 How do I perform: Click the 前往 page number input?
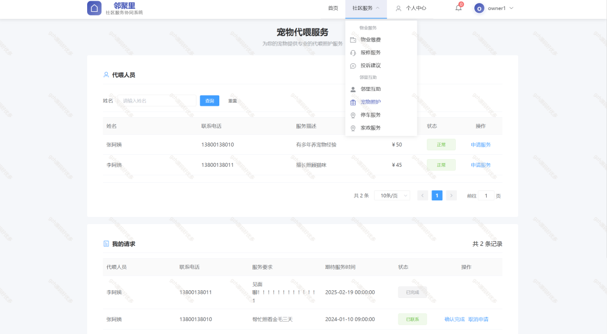[486, 196]
